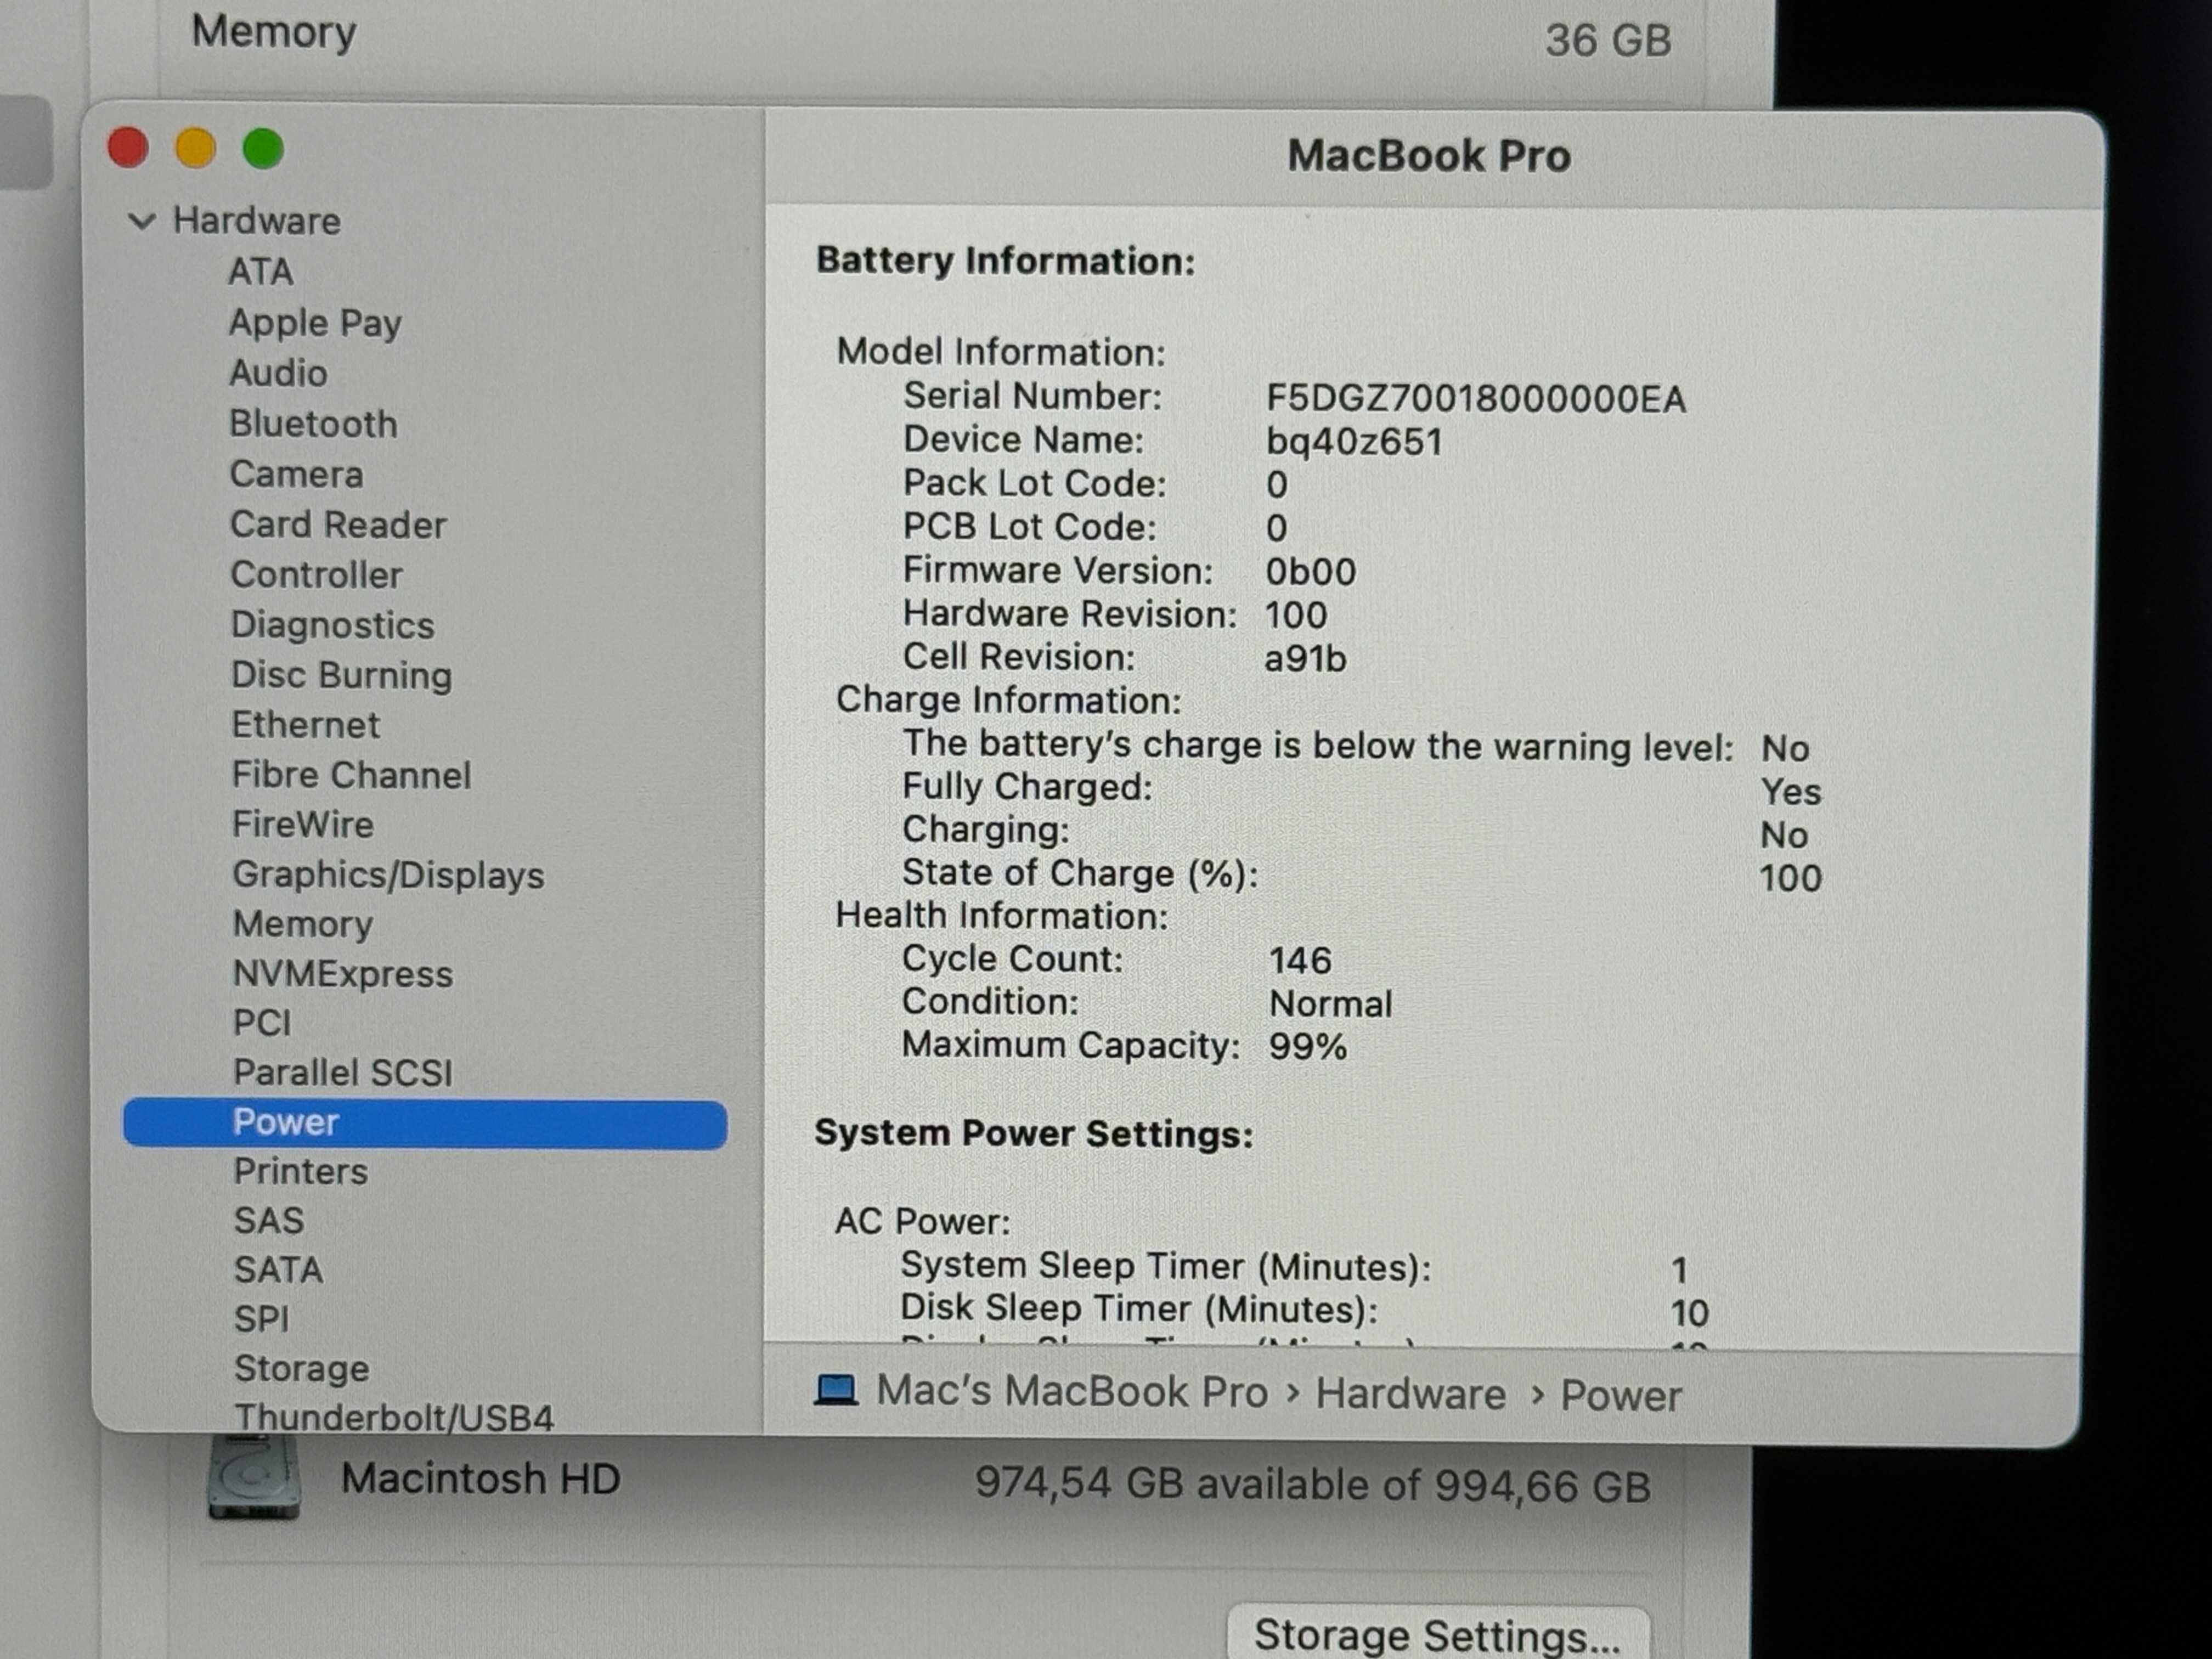2212x1659 pixels.
Task: Select the highlighted Power entry
Action: tap(425, 1124)
